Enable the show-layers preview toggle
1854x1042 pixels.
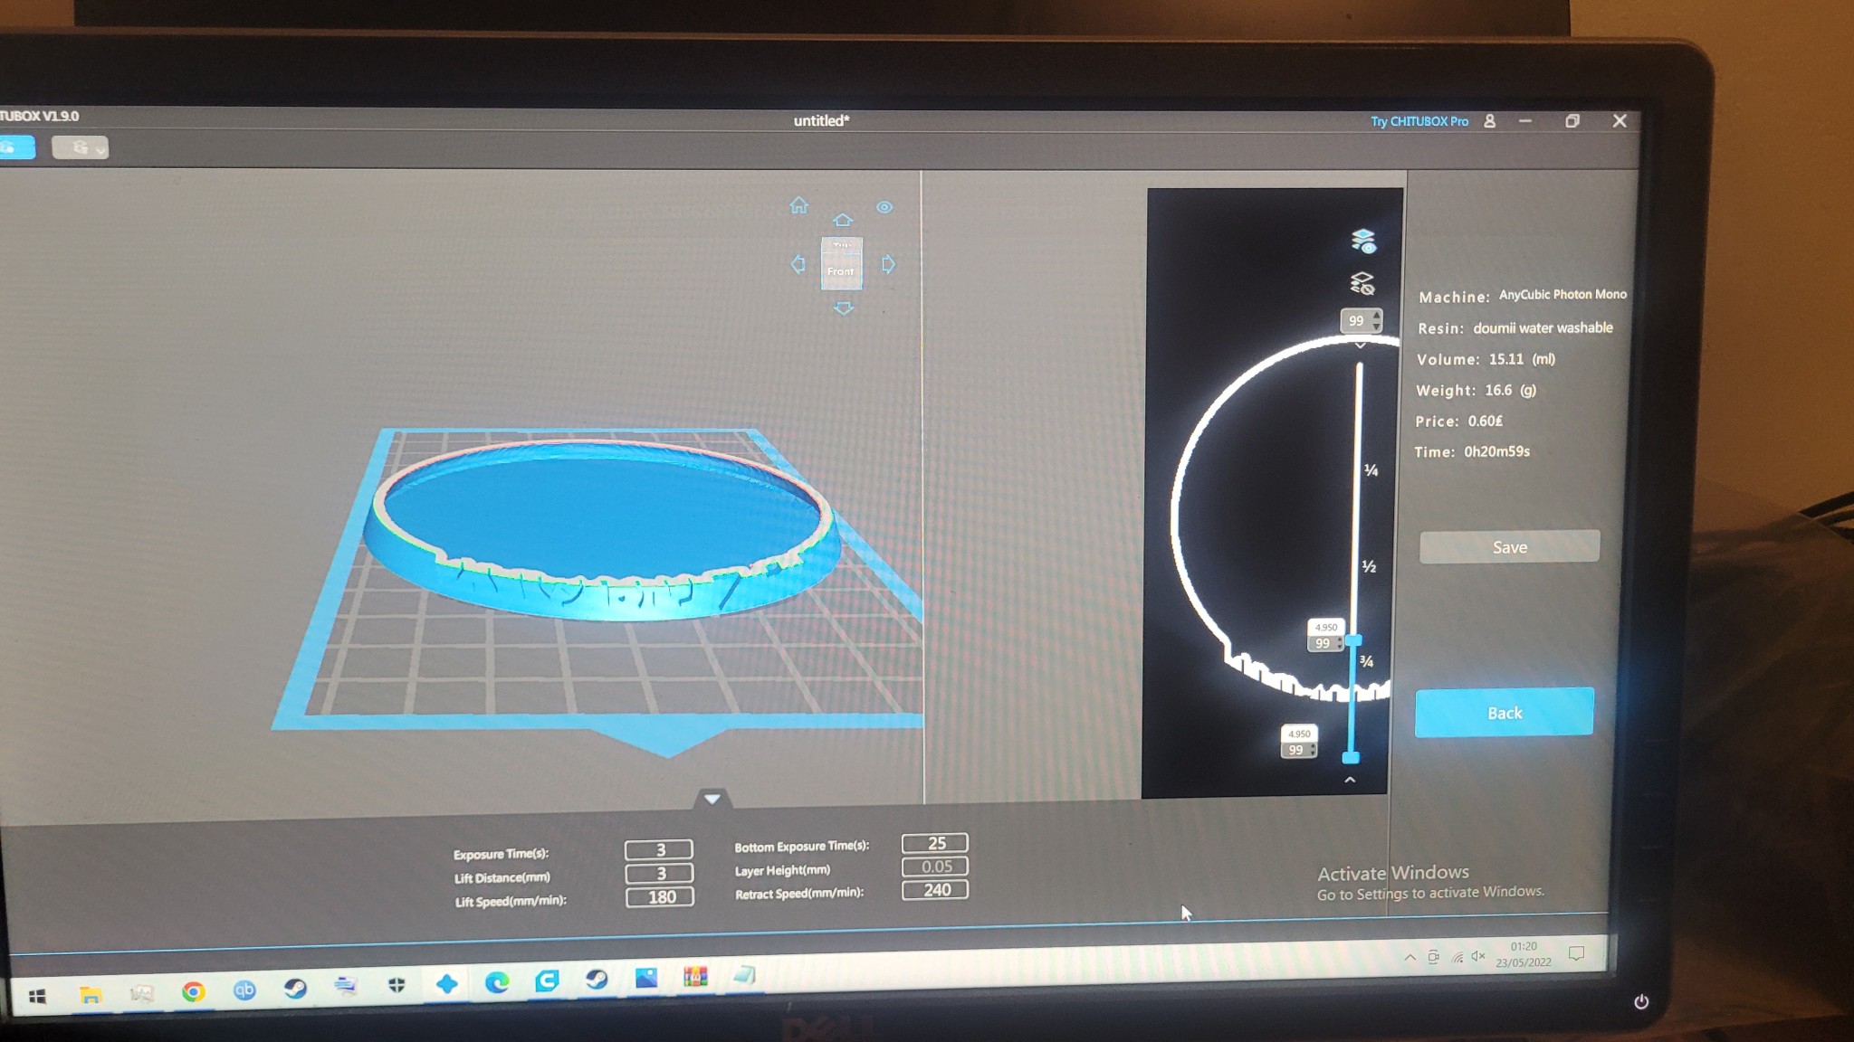(x=1363, y=241)
